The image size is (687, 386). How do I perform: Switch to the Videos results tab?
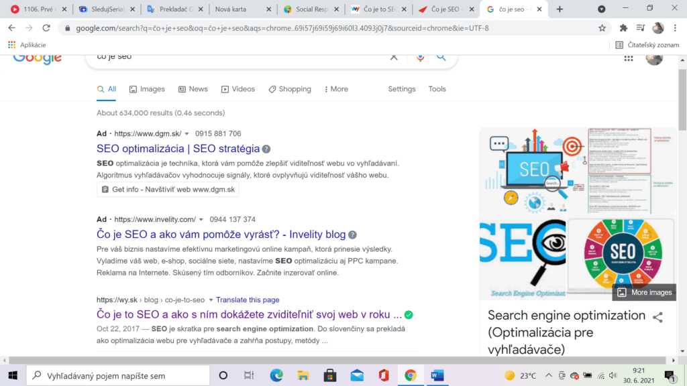click(238, 89)
